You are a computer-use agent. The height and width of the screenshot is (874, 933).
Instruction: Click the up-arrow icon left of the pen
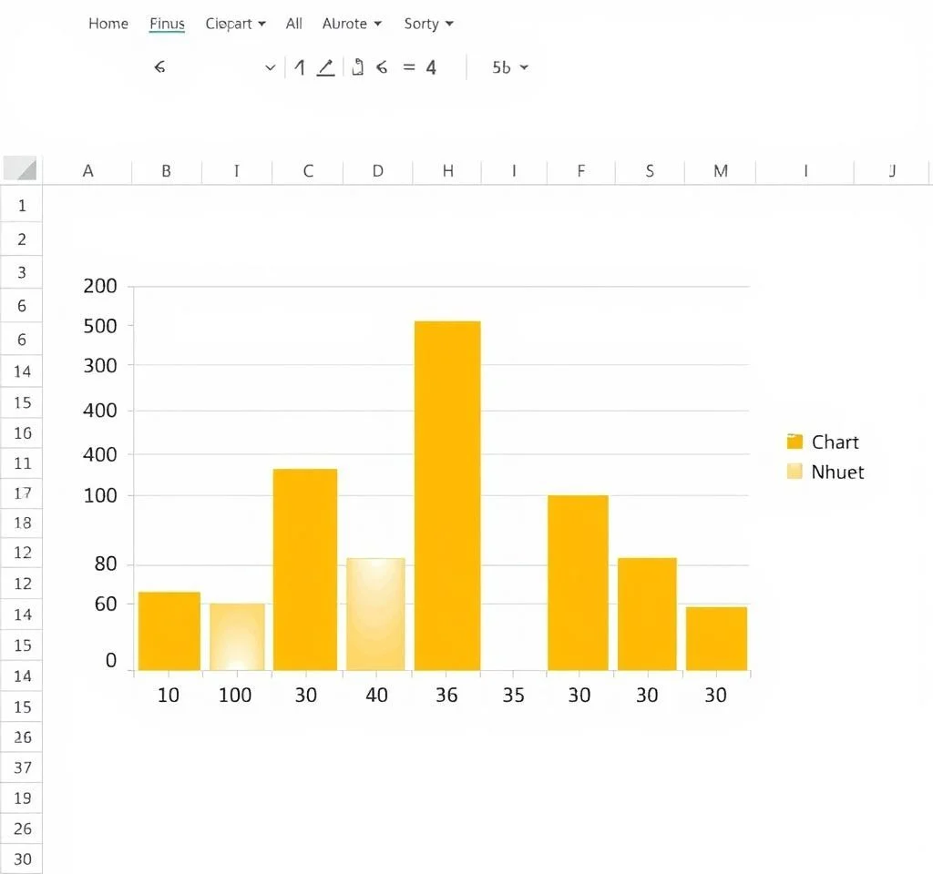[299, 67]
